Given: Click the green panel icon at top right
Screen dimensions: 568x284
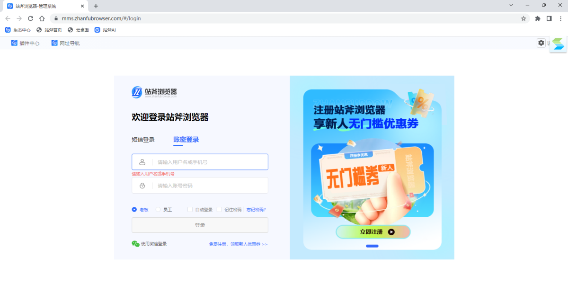Looking at the screenshot, I should [558, 43].
